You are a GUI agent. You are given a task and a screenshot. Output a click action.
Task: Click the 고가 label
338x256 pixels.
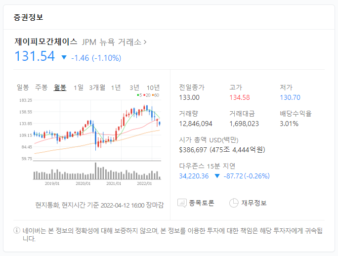(x=236, y=87)
